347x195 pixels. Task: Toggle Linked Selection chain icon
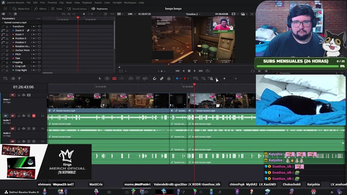(162, 79)
